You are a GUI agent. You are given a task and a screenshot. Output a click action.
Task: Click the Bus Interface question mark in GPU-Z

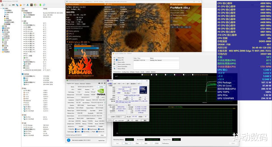pos(105,103)
